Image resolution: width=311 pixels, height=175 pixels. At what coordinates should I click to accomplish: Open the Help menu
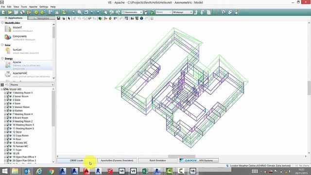53,7
